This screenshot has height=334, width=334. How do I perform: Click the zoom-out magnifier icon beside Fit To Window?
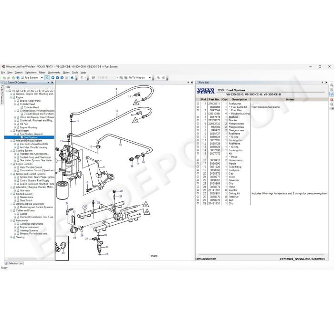coord(125,78)
